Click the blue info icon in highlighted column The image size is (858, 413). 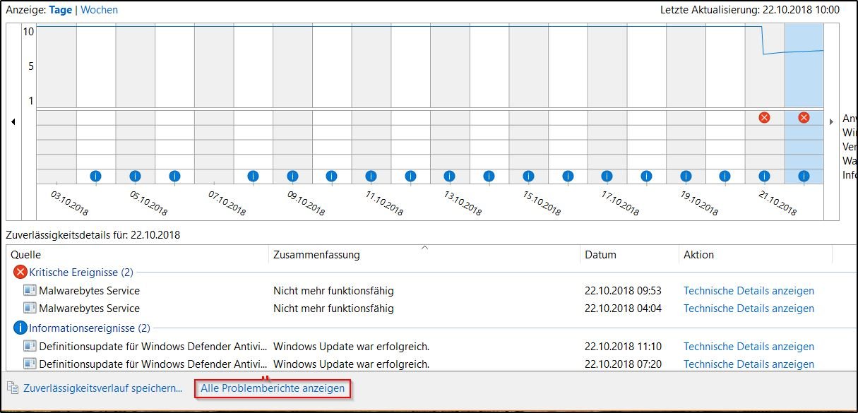(804, 176)
